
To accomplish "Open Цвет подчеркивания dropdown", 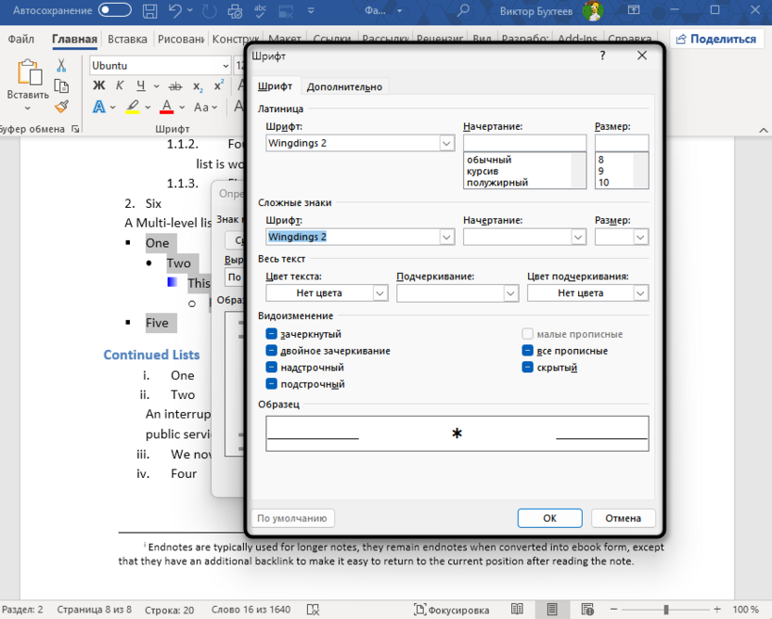I will tap(640, 293).
